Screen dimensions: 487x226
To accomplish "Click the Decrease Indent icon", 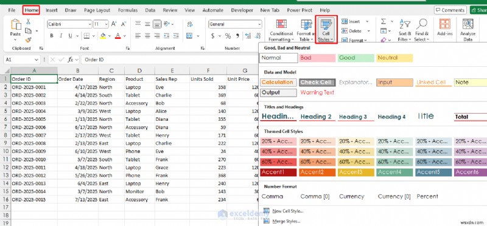I will (166, 36).
